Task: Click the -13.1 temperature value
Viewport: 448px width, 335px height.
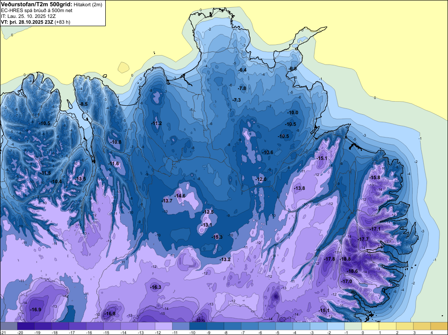Action: [207, 225]
